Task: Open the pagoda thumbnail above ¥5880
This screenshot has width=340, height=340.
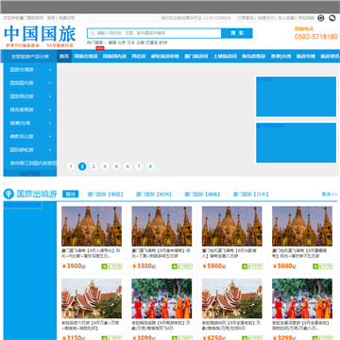Action: pos(302,226)
